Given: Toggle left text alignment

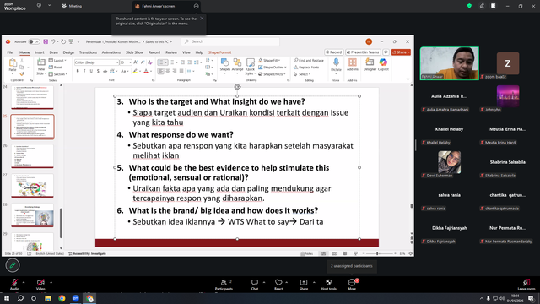Looking at the screenshot, I should (161, 71).
